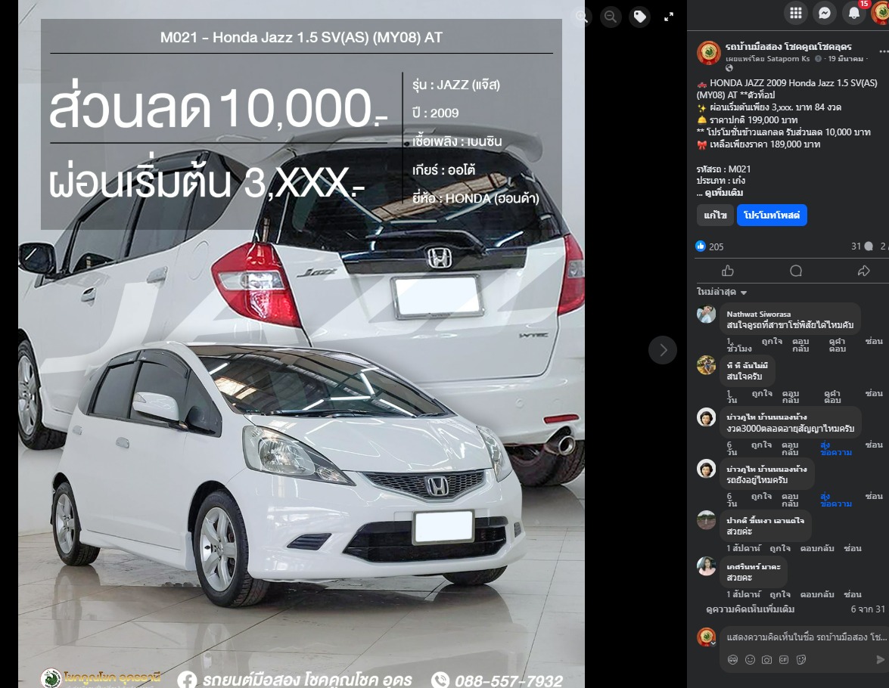Viewport: 889px width, 688px height.
Task: Click the tag photo icon
Action: (x=639, y=17)
